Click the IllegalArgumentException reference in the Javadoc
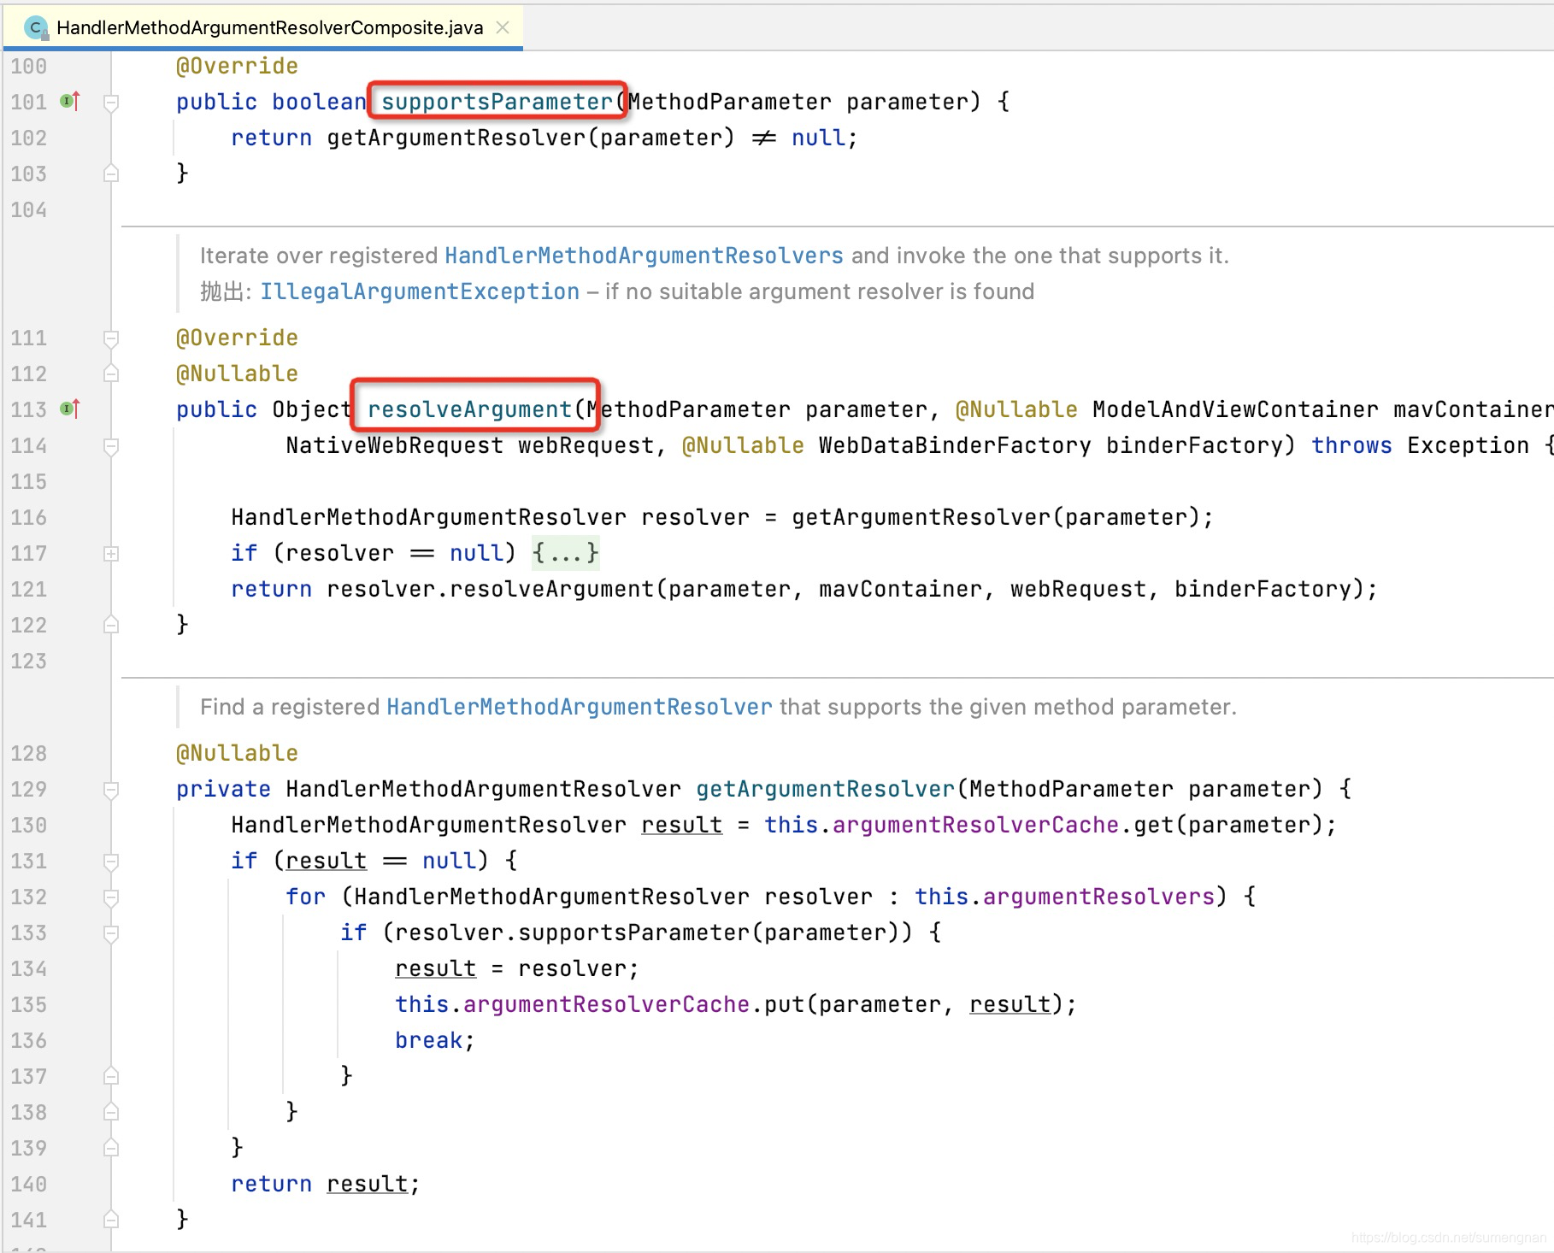Viewport: 1554px width, 1253px height. (418, 291)
